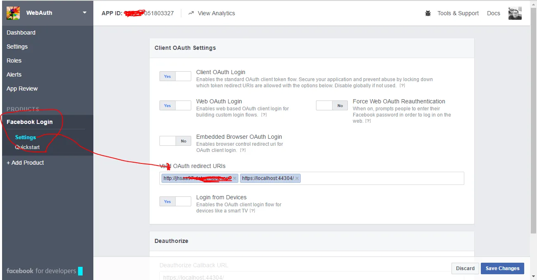The height and width of the screenshot is (280, 537).
Task: Open the WebAuth app switcher dropdown arrow
Action: pyautogui.click(x=85, y=13)
